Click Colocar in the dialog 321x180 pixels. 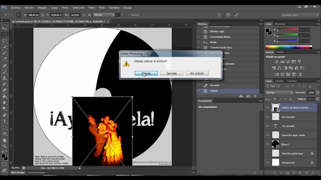tap(146, 73)
